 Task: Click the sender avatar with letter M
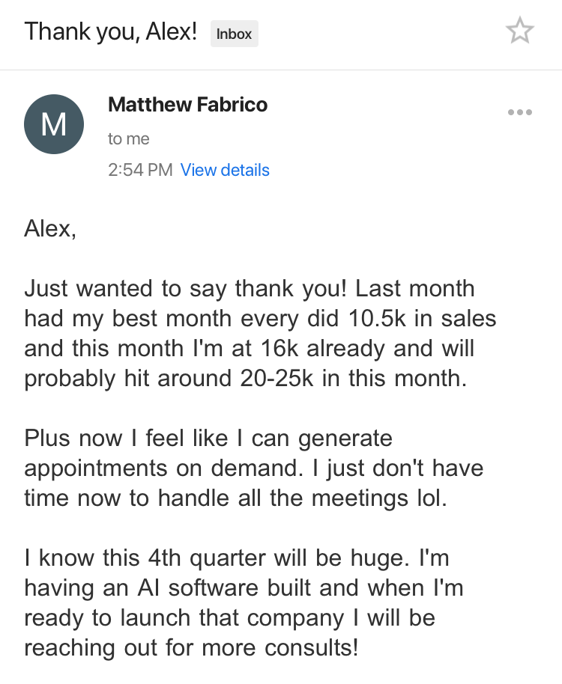coord(54,124)
